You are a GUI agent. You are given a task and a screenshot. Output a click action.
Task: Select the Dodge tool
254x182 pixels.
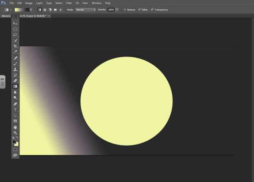click(15, 98)
